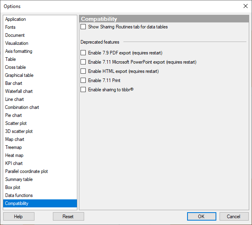Open Scatter plot settings
The image size is (252, 225).
(16, 123)
